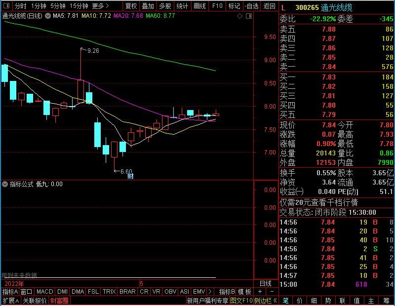This screenshot has height=306, width=395.
Task: Select the 指标B indicator group
Action: pos(227,292)
